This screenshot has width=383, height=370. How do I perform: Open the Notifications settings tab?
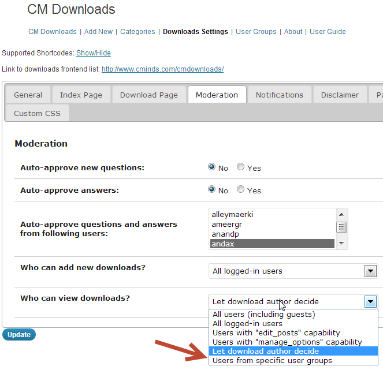point(279,95)
